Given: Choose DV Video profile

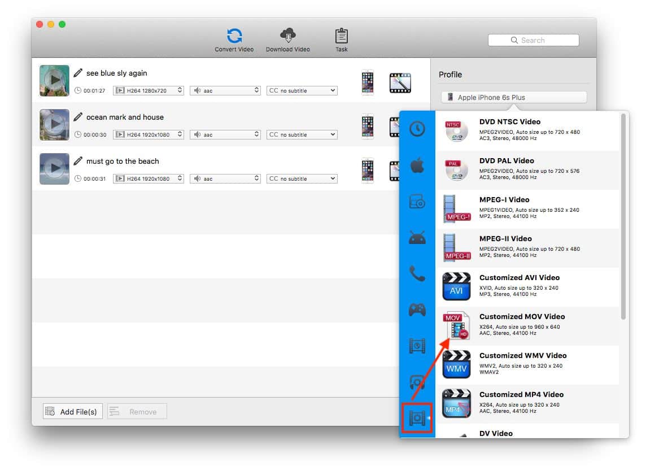Looking at the screenshot, I should [527, 431].
